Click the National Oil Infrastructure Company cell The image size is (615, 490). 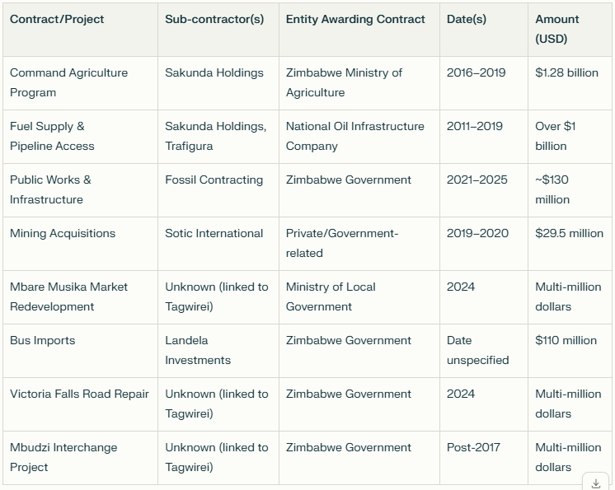point(354,136)
